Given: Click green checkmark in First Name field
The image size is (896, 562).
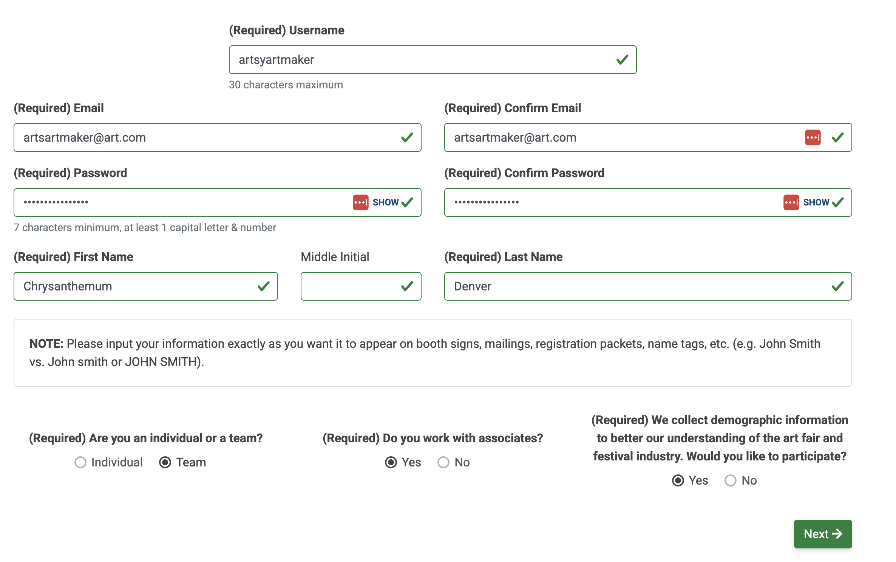Looking at the screenshot, I should (264, 286).
